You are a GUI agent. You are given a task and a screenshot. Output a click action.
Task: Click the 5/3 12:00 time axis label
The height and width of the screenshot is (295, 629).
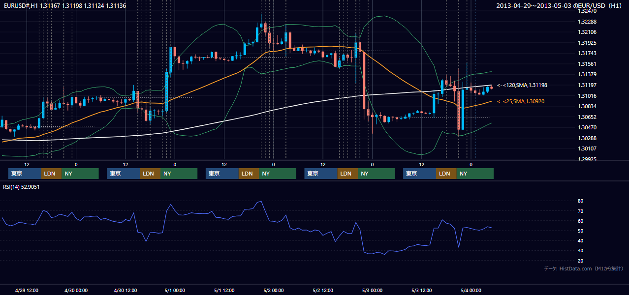(x=421, y=290)
